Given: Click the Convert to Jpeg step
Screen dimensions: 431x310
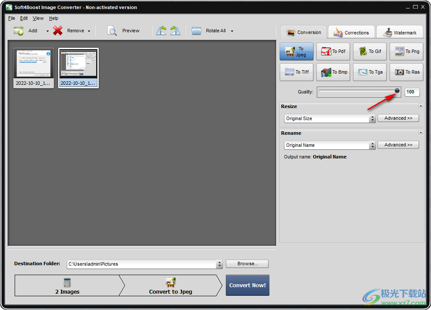Looking at the screenshot, I should tap(170, 285).
